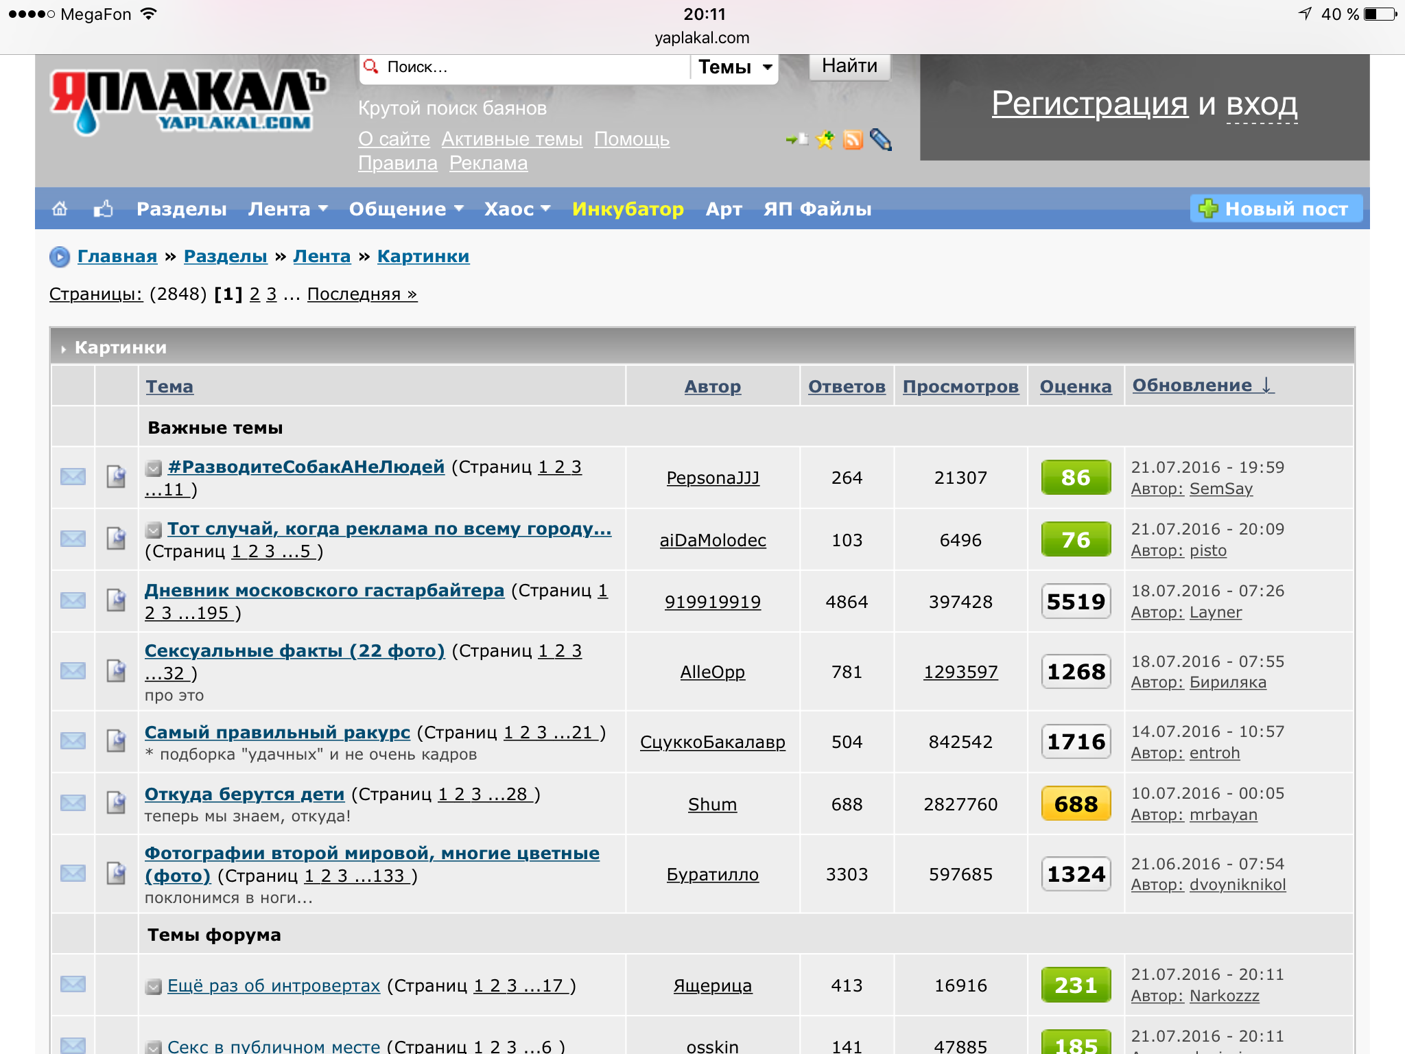Viewport: 1405px width, 1054px height.
Task: Open ЯП Файлы section
Action: click(x=817, y=209)
